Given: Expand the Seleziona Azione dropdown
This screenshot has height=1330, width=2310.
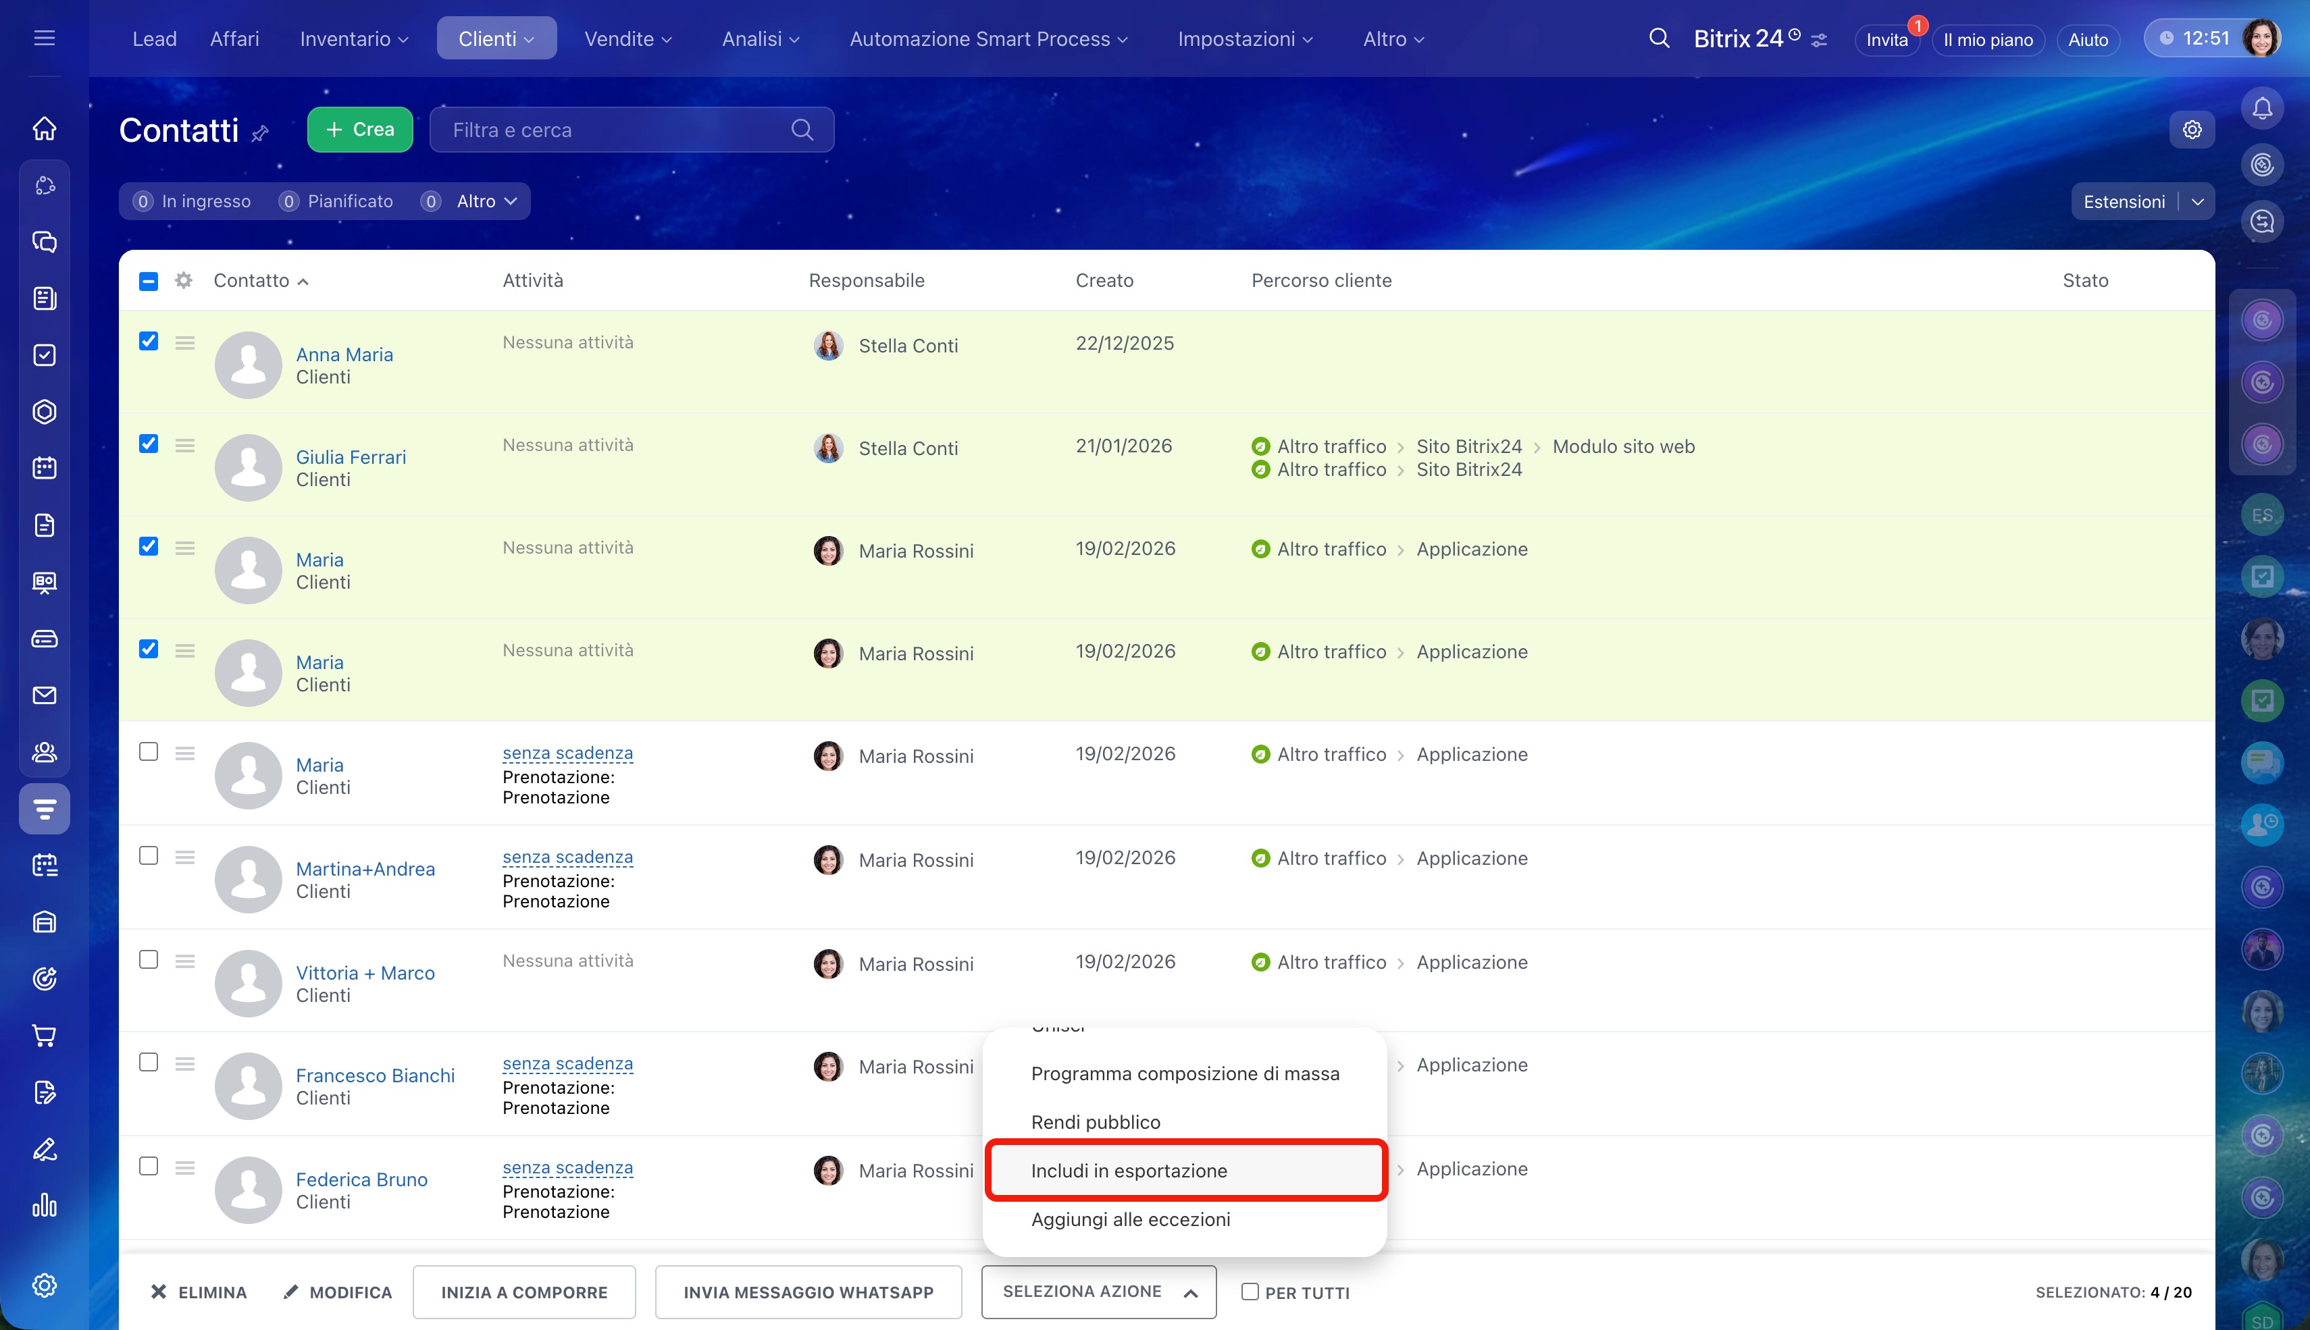Looking at the screenshot, I should 1098,1292.
